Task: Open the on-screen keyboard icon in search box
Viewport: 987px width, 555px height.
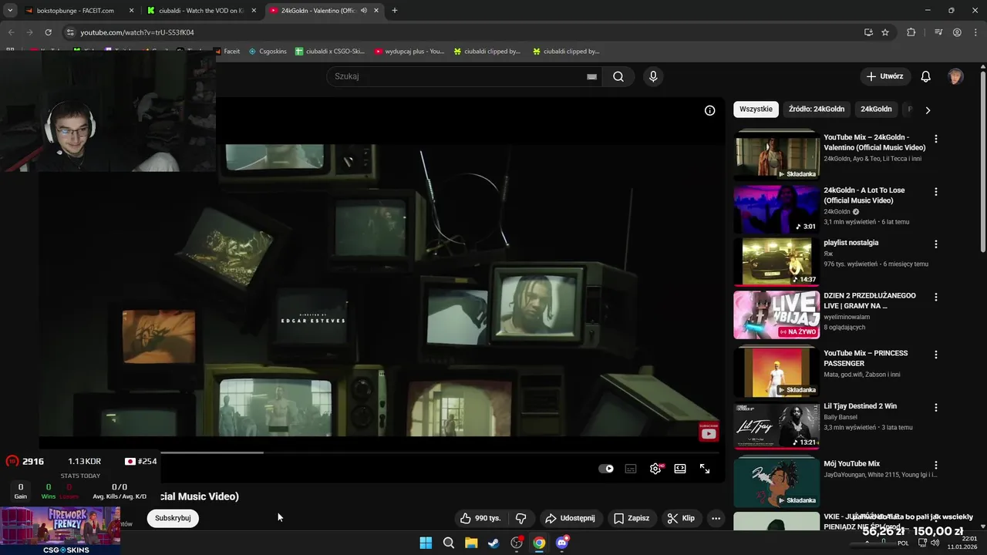Action: [591, 76]
